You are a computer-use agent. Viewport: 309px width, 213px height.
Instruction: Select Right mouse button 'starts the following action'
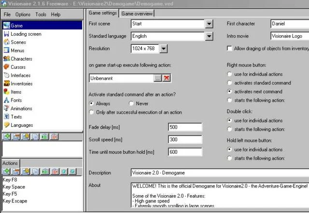click(x=229, y=100)
